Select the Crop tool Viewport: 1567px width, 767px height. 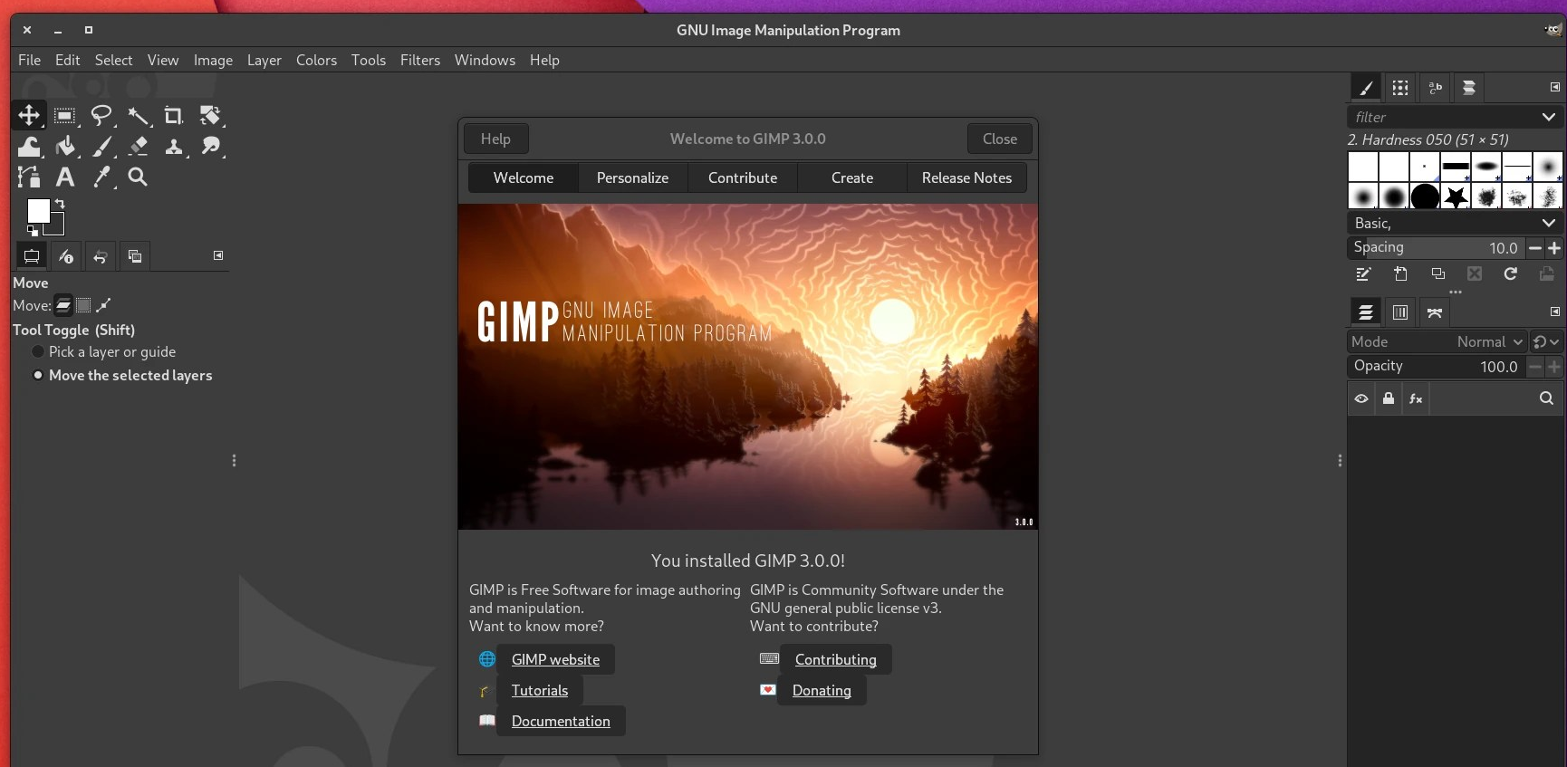coord(173,116)
